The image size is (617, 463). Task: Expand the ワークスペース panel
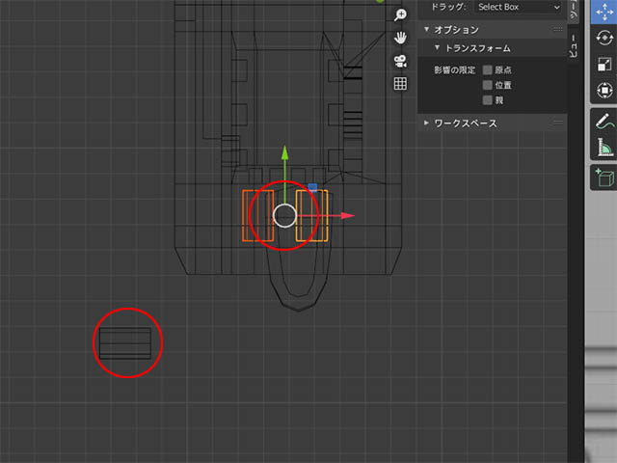click(x=426, y=123)
